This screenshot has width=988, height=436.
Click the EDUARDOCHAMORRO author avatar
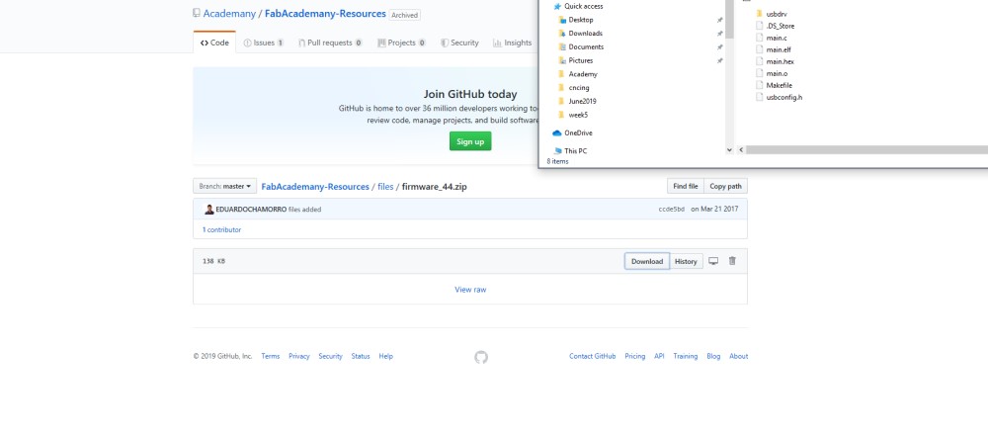coord(209,210)
